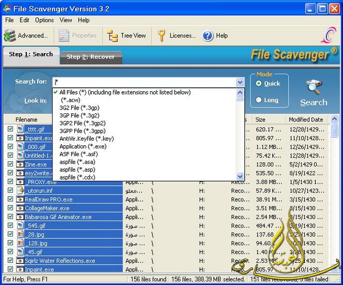Click the Search button label
Image resolution: width=343 pixels, height=285 pixels.
click(314, 102)
